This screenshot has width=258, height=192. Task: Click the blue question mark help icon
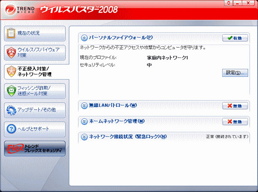coord(11,129)
